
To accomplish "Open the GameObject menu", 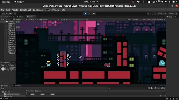I will coord(25,10).
